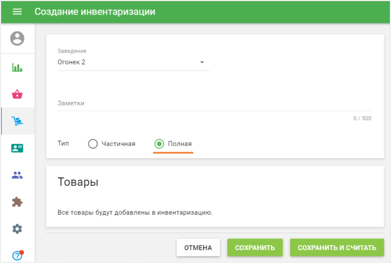Open the user profile avatar
391x263 pixels.
coord(17,39)
